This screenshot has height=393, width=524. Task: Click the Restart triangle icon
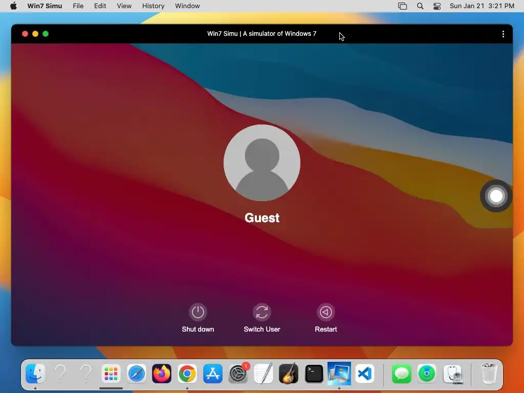pos(326,312)
